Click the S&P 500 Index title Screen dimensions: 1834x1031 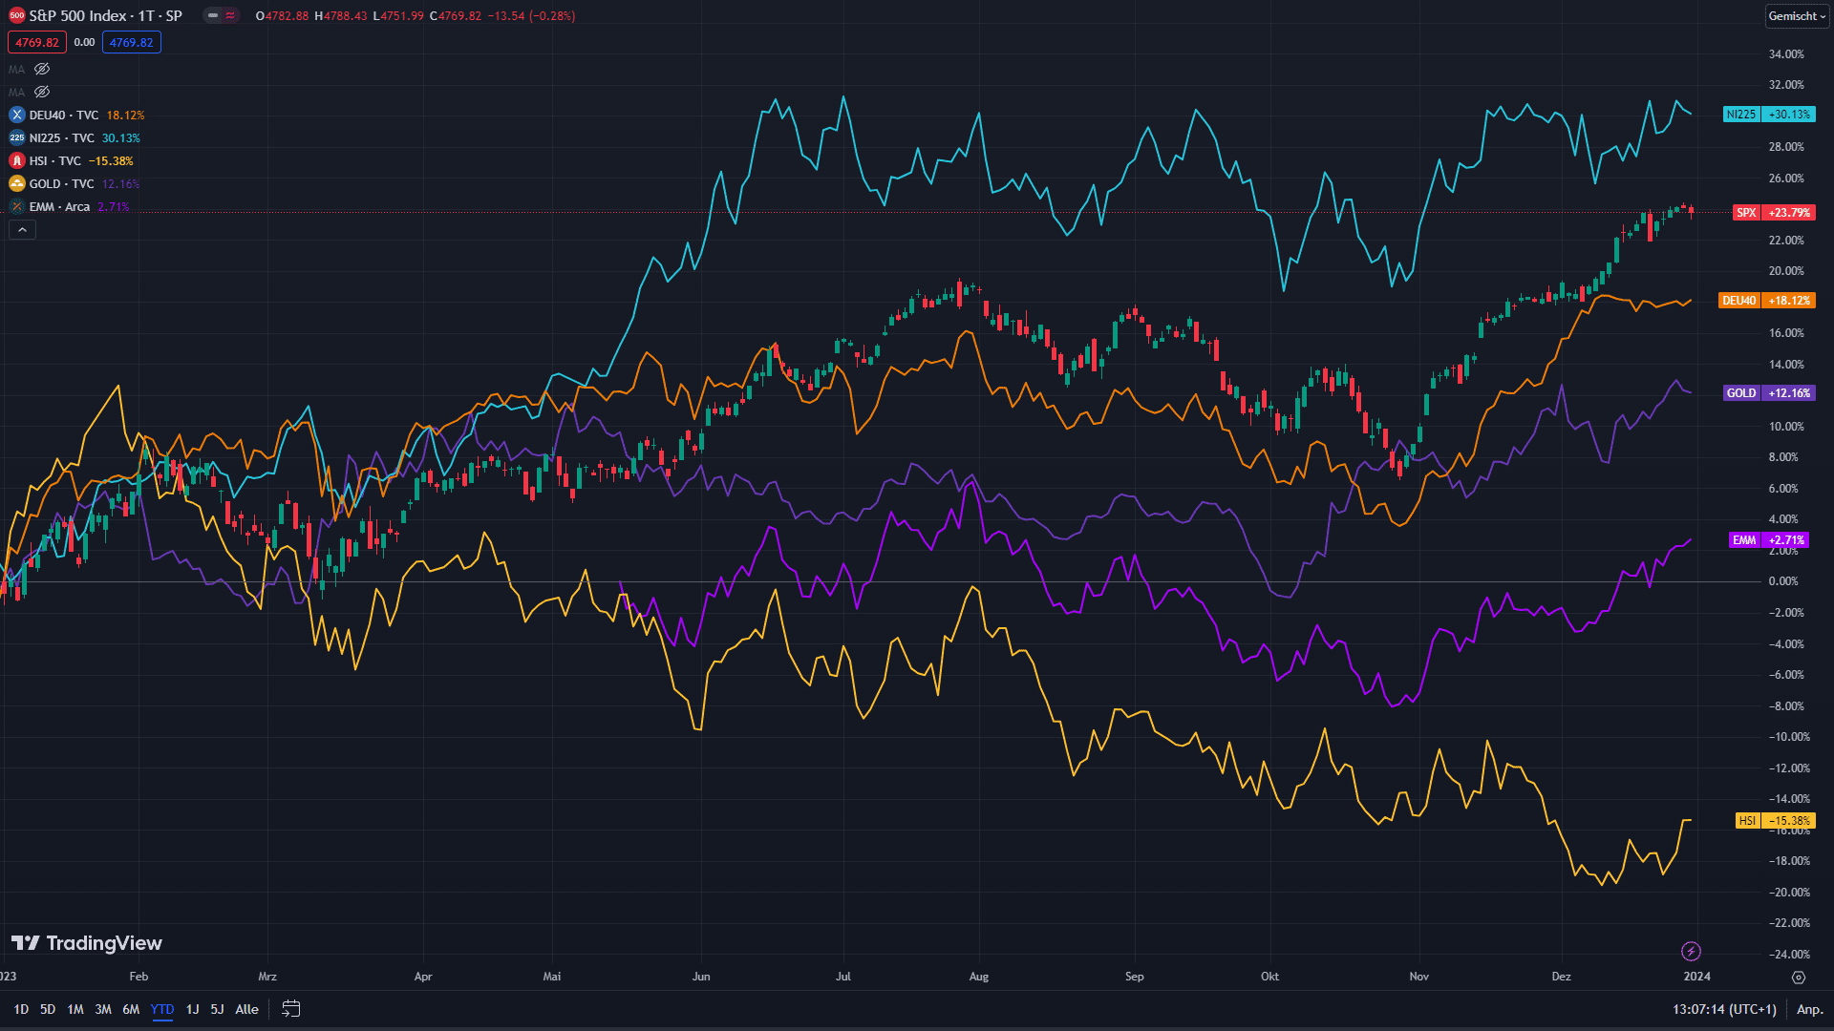point(78,15)
